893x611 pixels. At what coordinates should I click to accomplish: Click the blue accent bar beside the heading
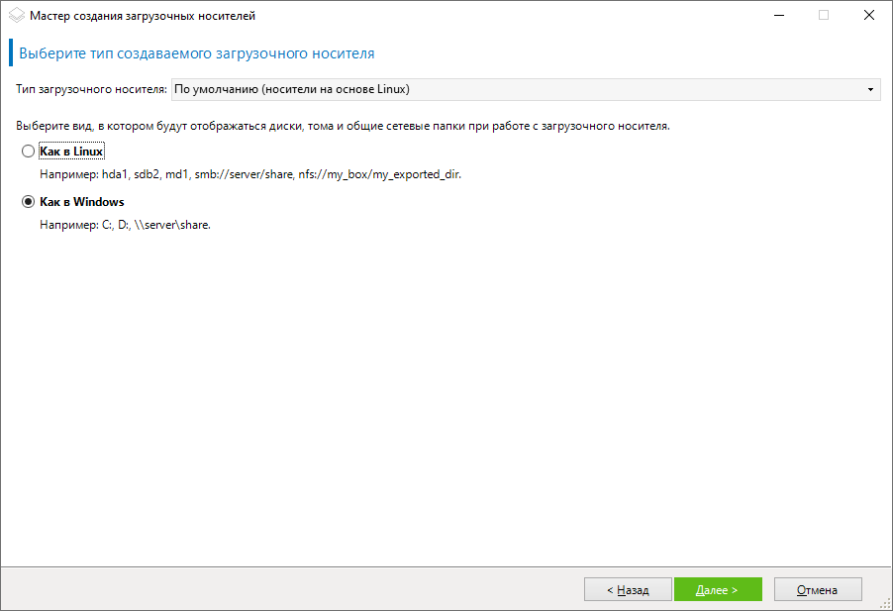(x=11, y=52)
